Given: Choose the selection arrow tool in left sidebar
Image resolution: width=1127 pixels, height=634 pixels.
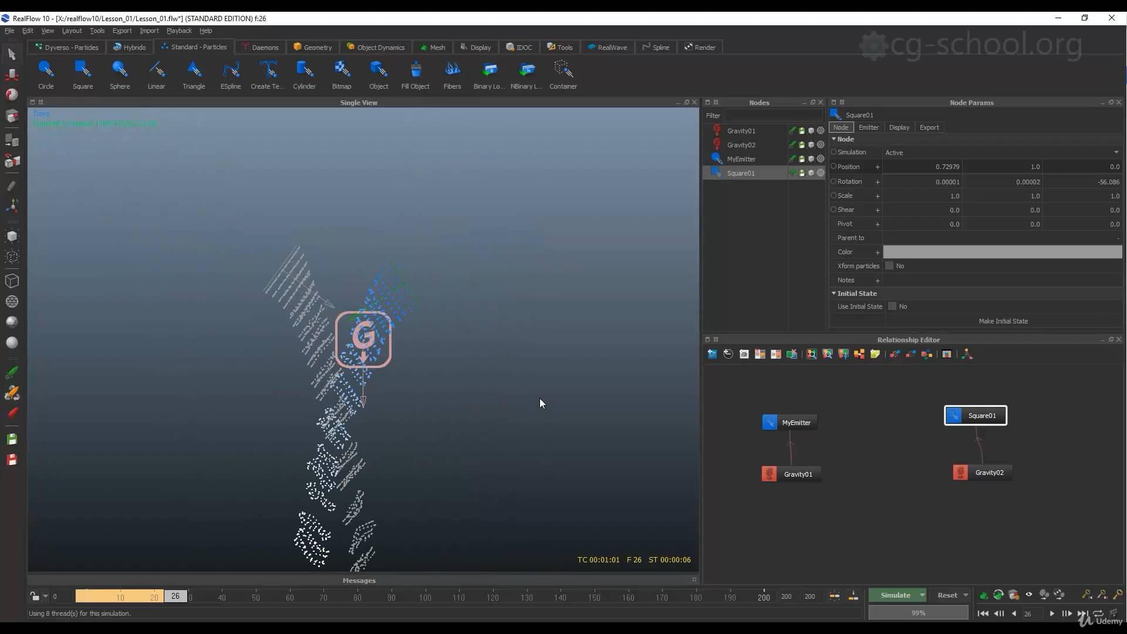Looking at the screenshot, I should click(12, 54).
